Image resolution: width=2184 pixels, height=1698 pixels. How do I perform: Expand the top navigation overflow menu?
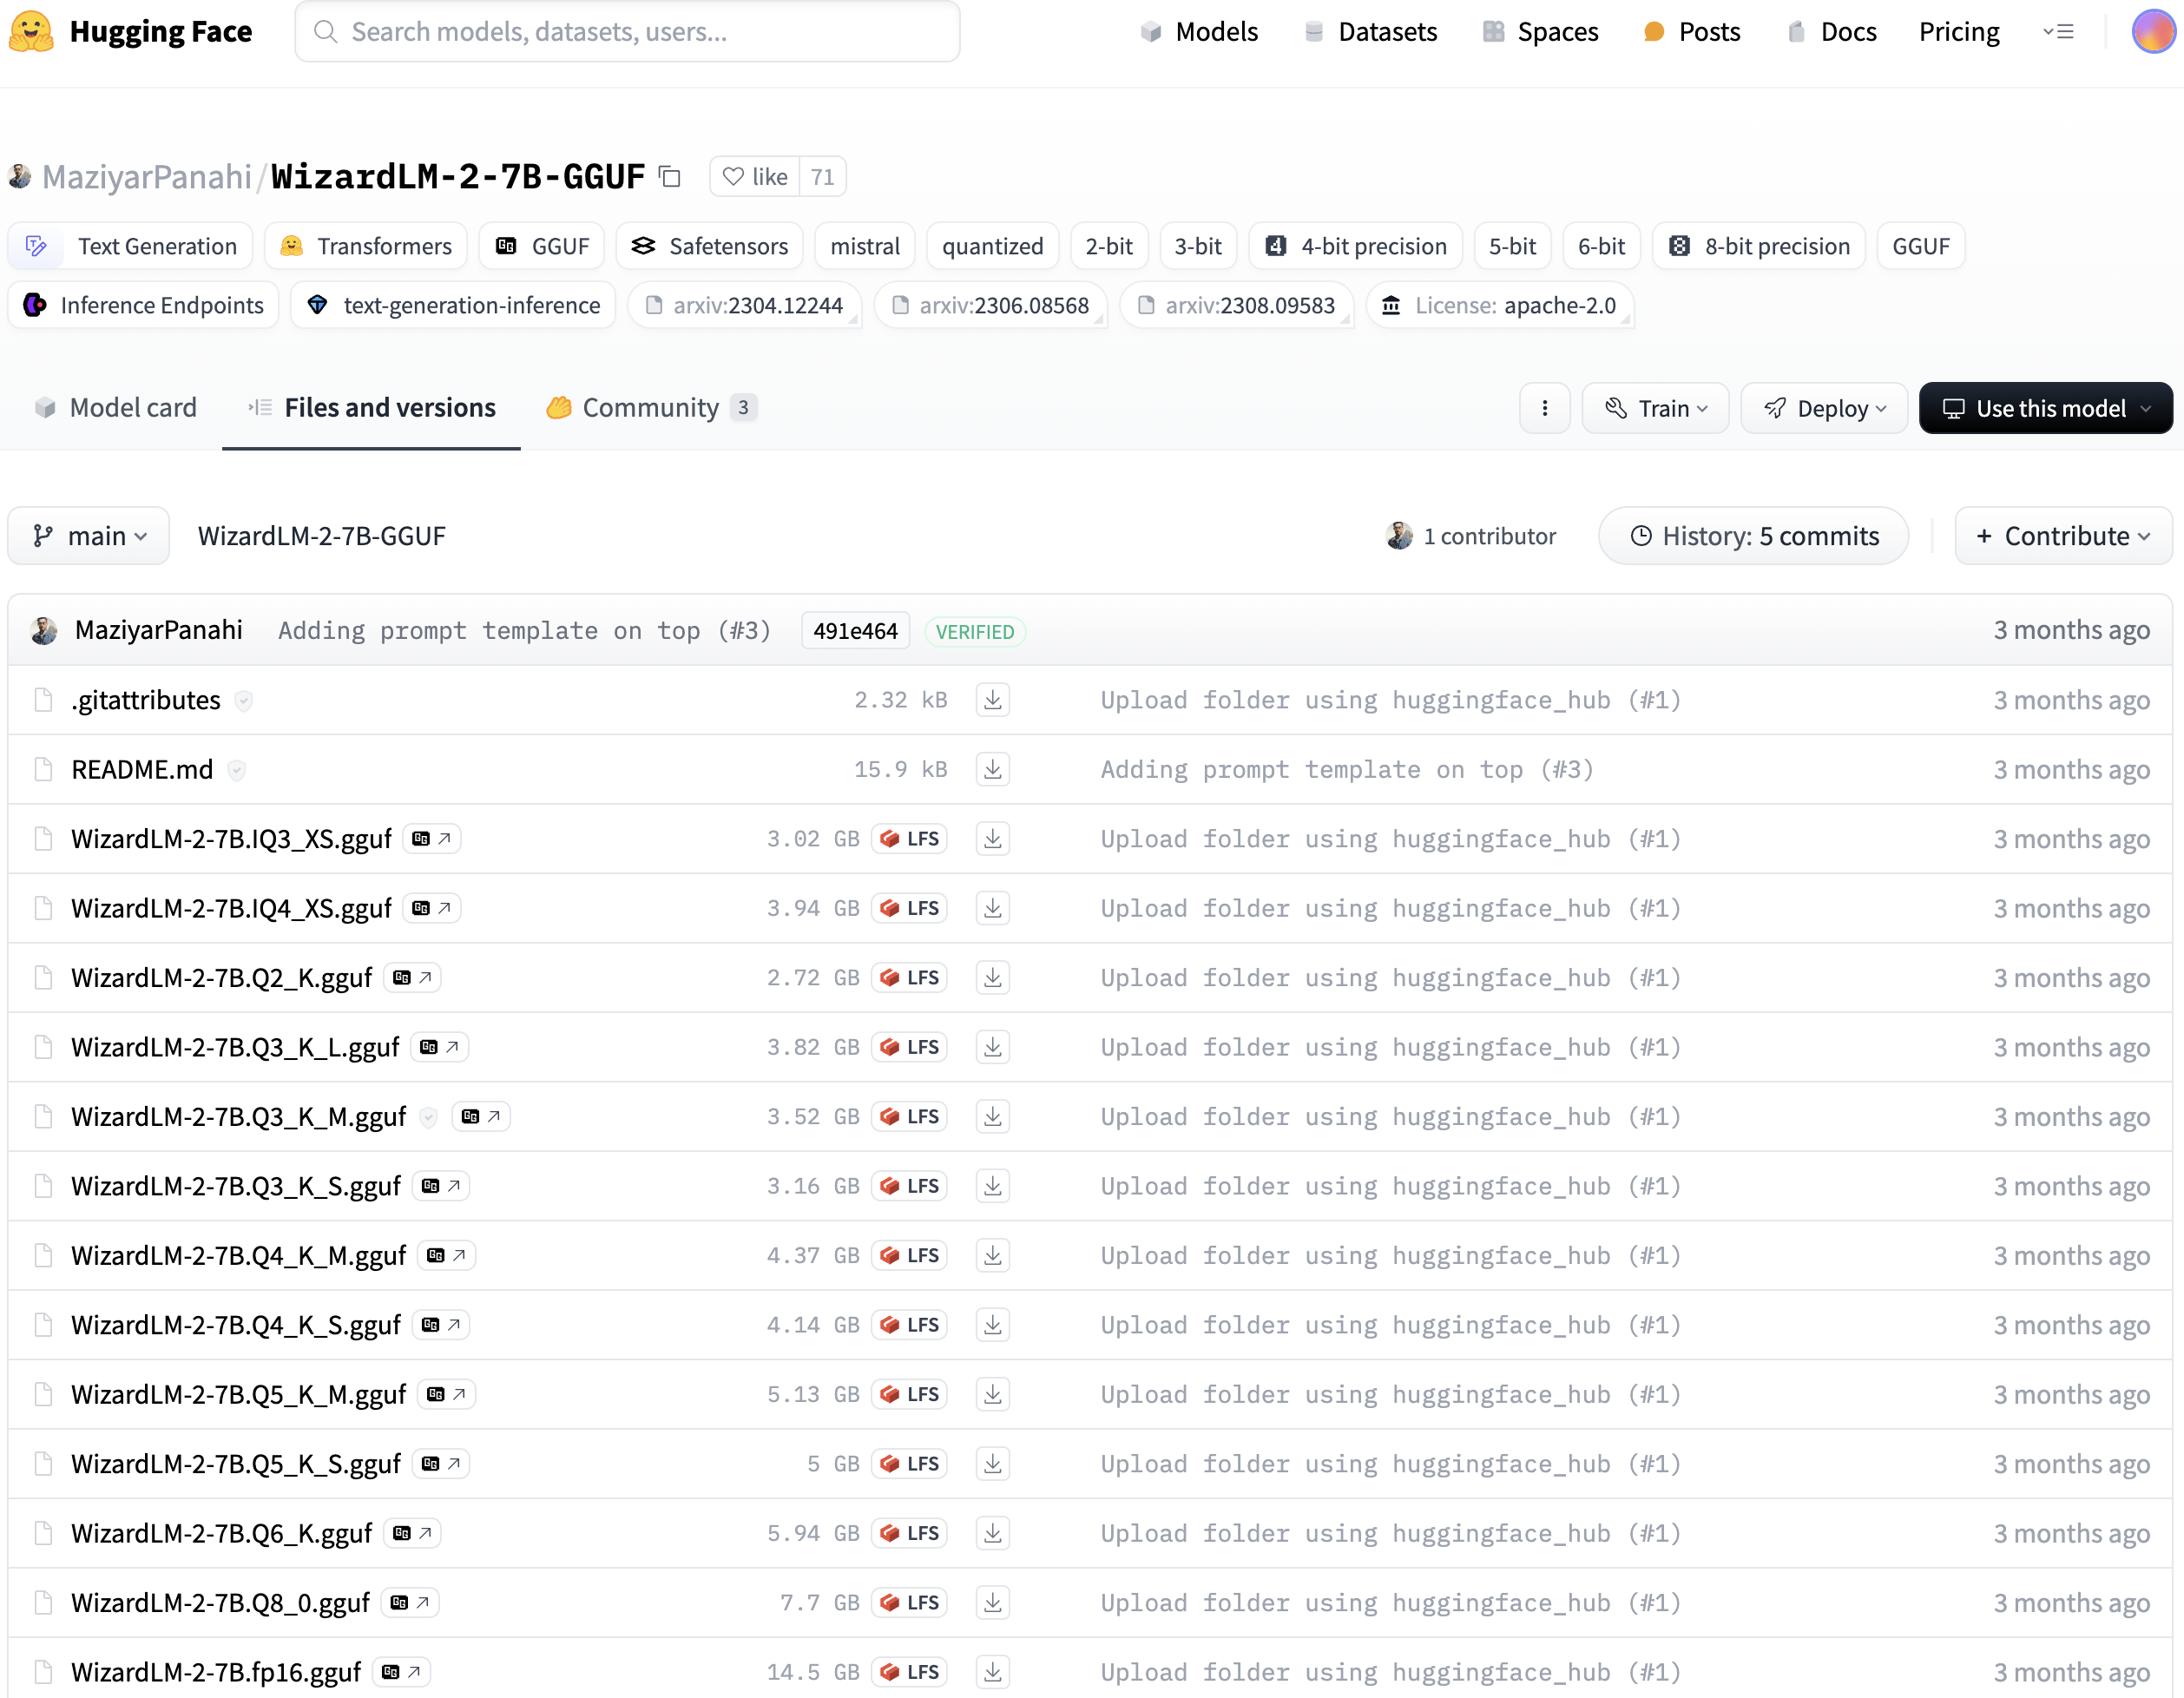point(2058,32)
